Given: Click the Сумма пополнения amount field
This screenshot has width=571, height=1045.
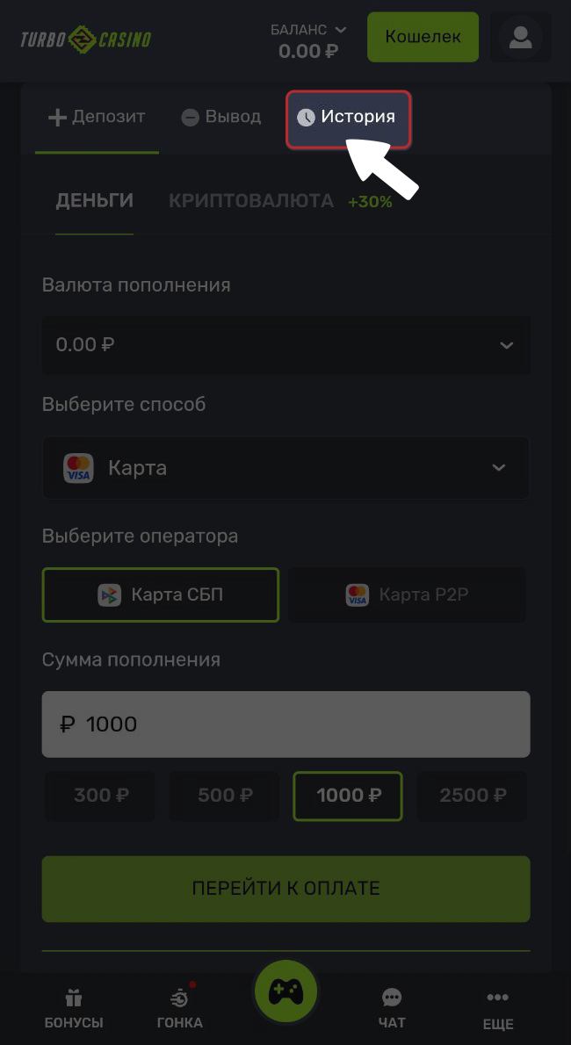Looking at the screenshot, I should tap(285, 724).
